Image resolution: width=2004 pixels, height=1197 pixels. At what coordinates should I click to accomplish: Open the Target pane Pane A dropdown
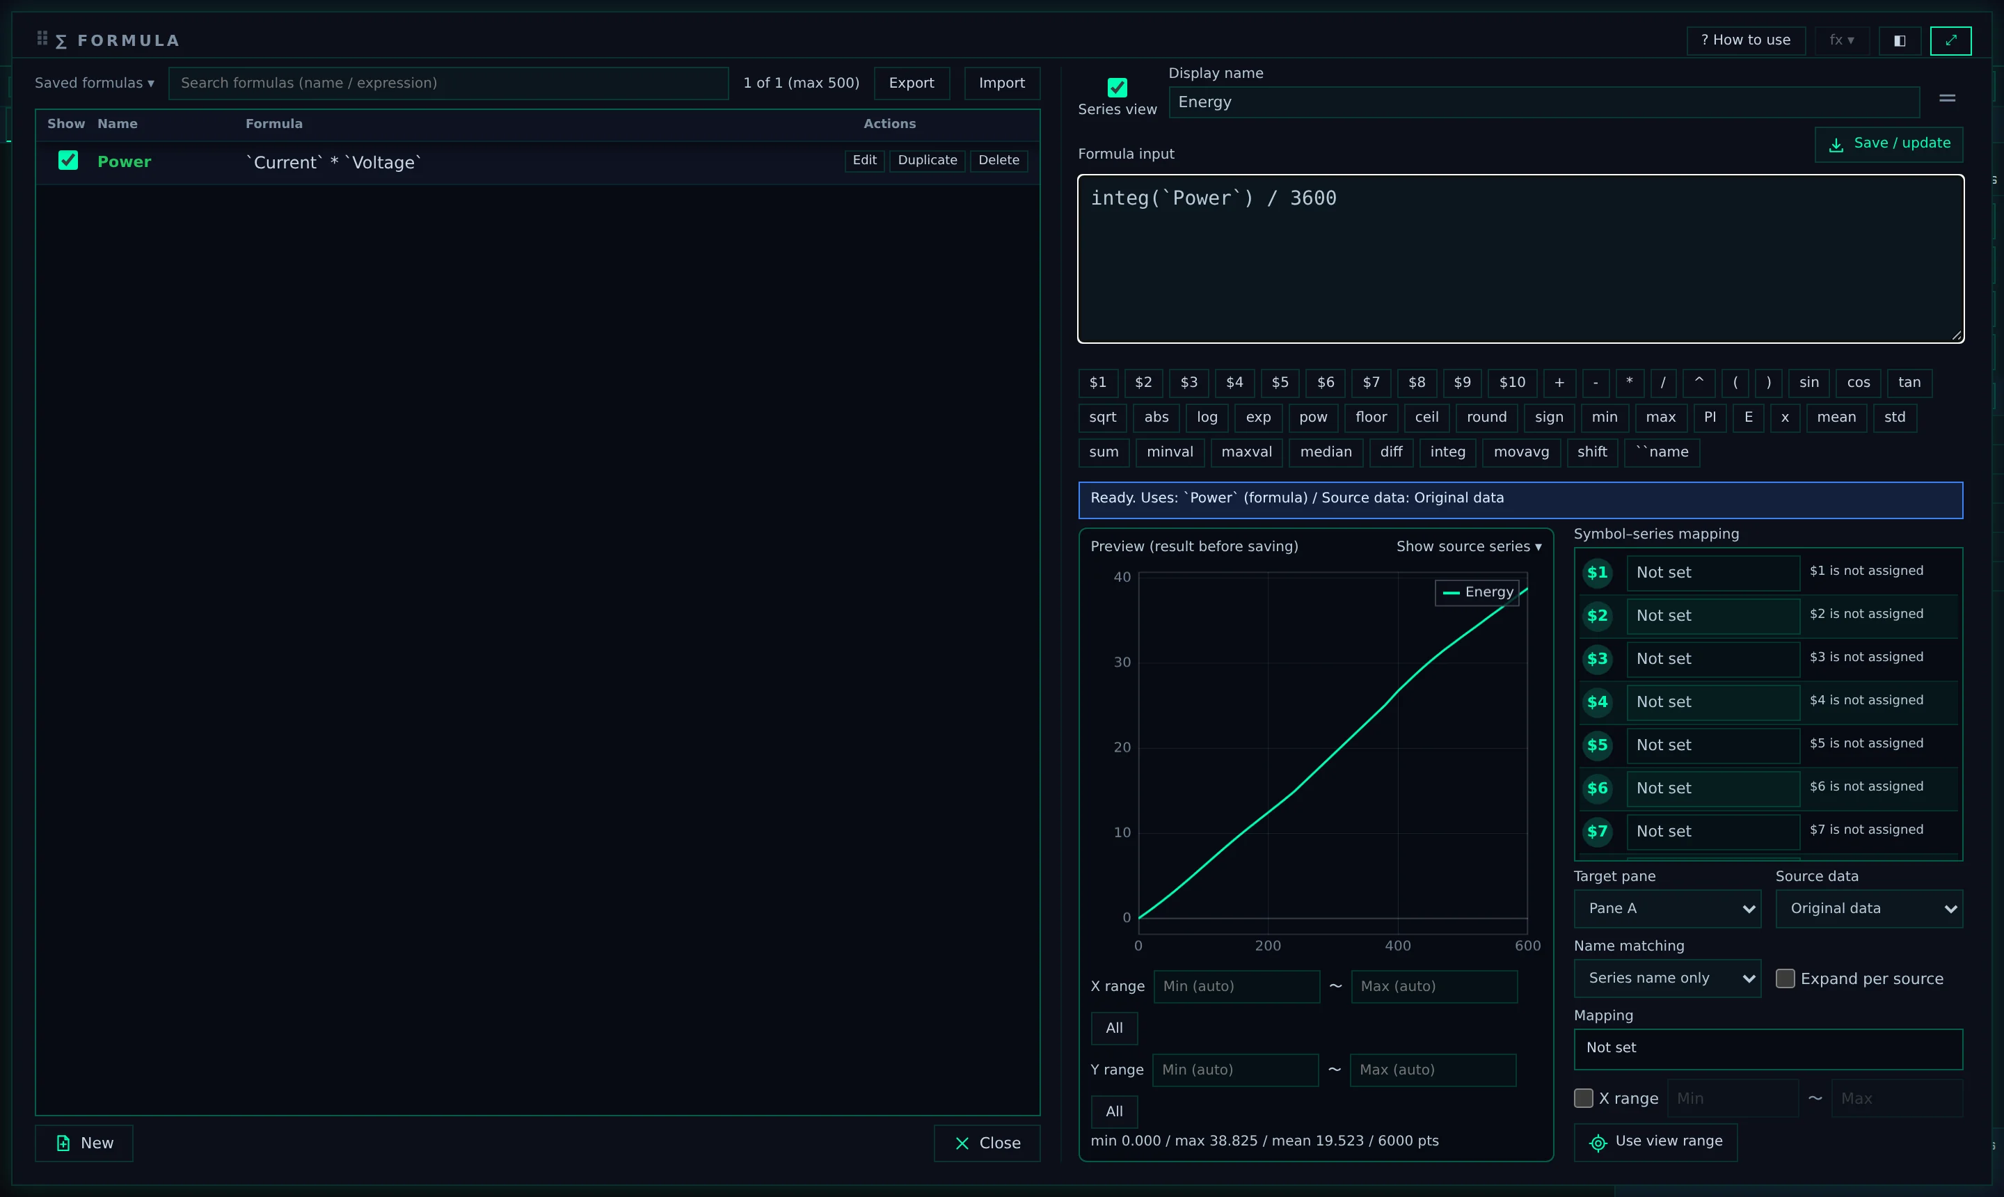point(1667,908)
